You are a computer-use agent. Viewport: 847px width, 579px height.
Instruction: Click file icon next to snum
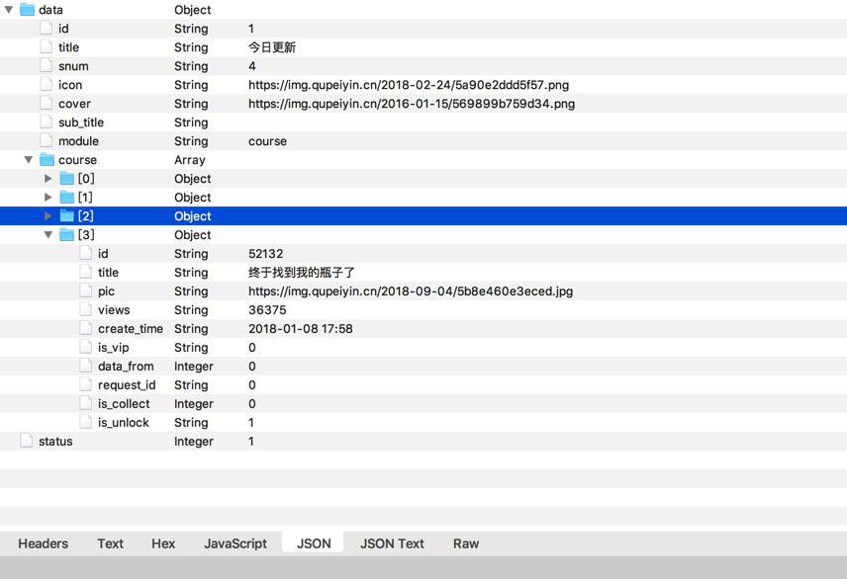click(47, 66)
